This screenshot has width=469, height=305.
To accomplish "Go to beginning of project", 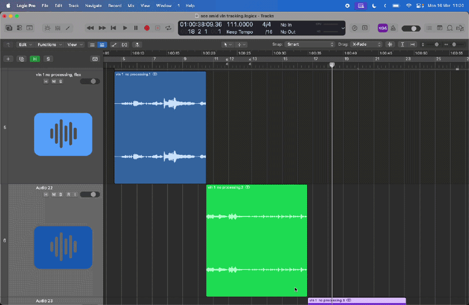I will (x=113, y=28).
